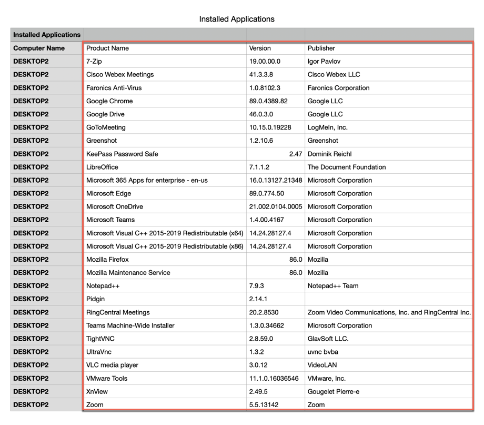The image size is (484, 425).
Task: Click the VMware, Inc. publisher cell
Action: click(x=389, y=378)
